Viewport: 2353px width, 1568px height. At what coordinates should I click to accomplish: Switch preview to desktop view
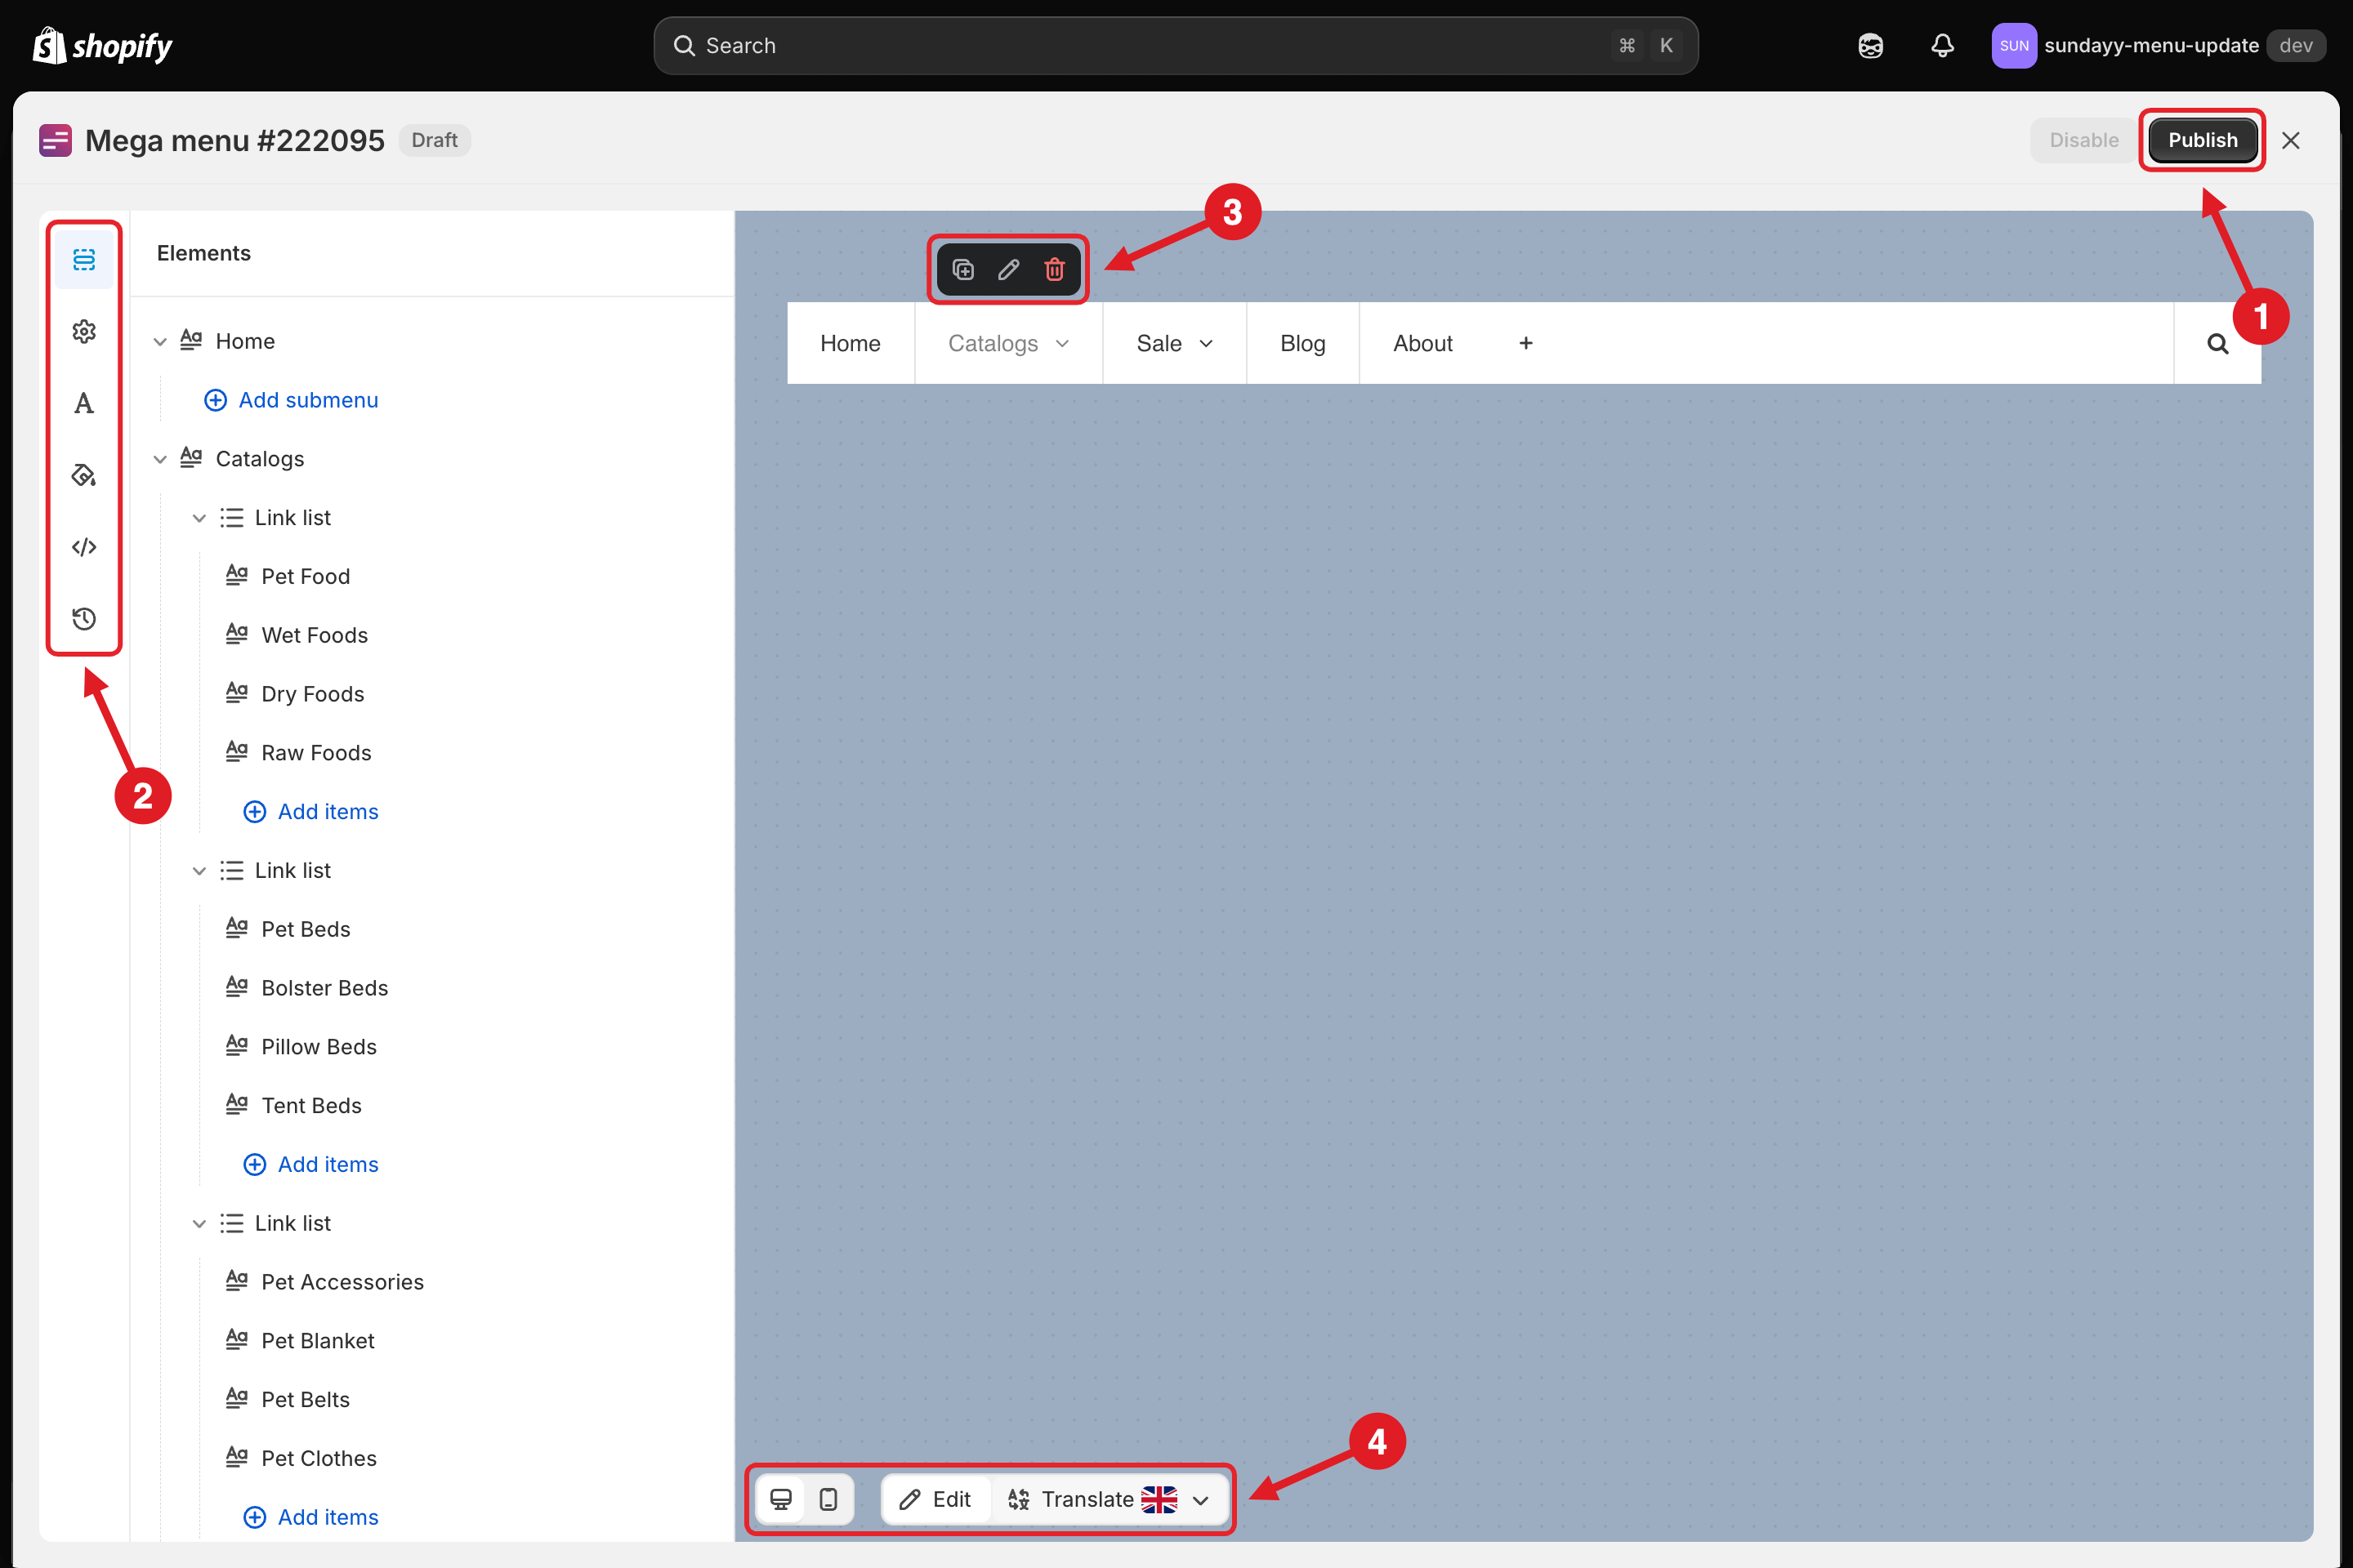[781, 1499]
